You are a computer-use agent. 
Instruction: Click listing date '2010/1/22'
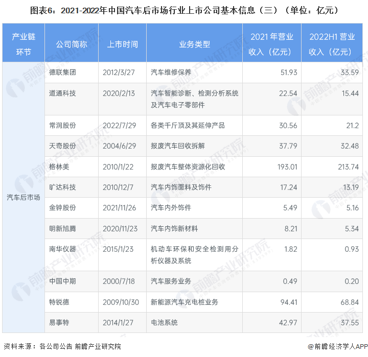click(118, 167)
